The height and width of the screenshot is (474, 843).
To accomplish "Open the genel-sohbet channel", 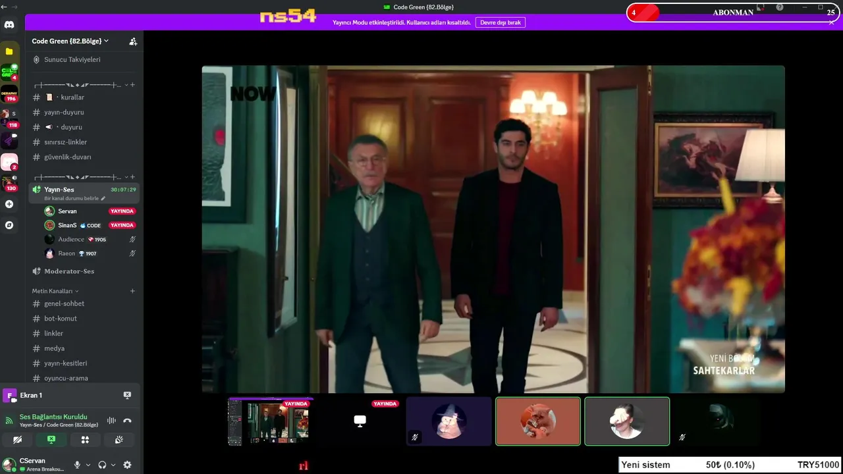I will point(85,303).
